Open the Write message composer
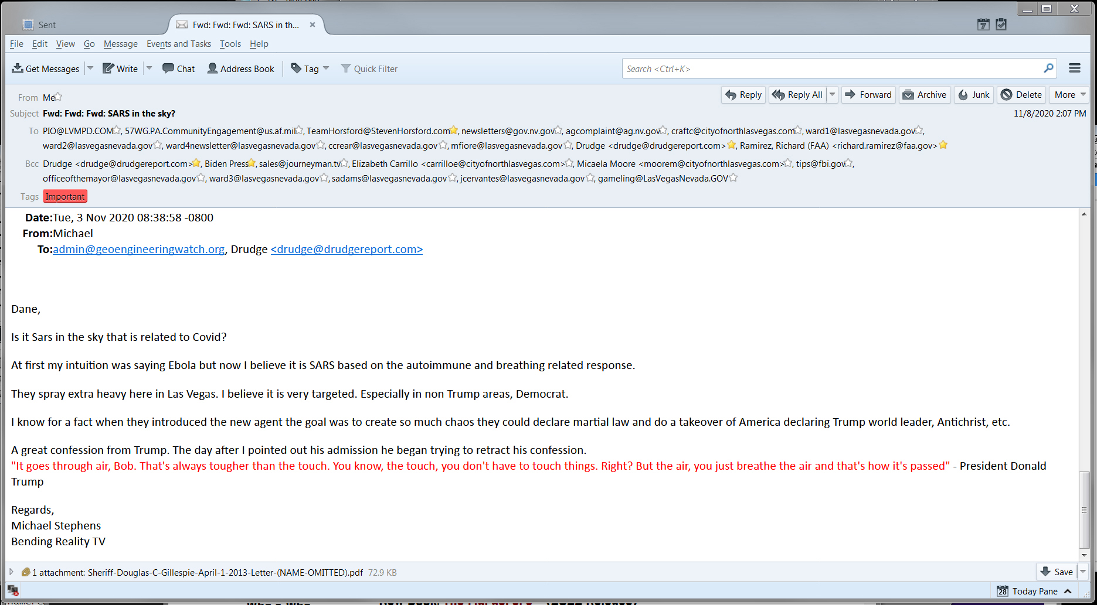1097x605 pixels. point(120,69)
